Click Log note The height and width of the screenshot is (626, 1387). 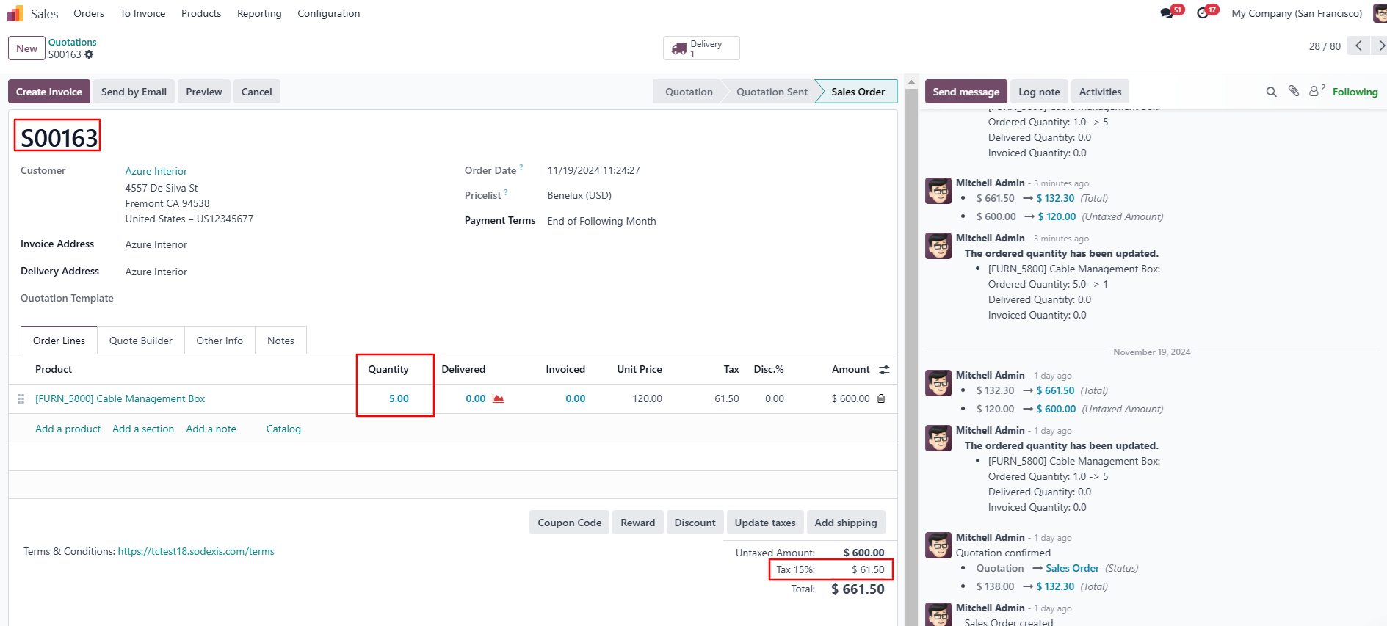1039,92
